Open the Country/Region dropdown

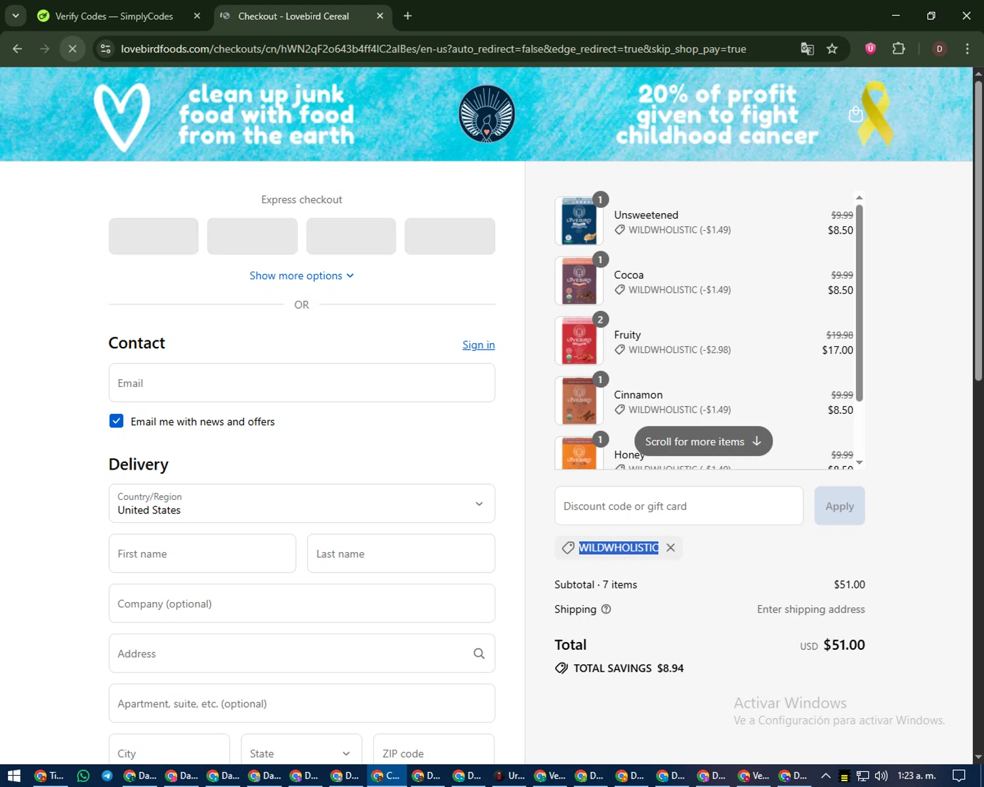pyautogui.click(x=302, y=504)
